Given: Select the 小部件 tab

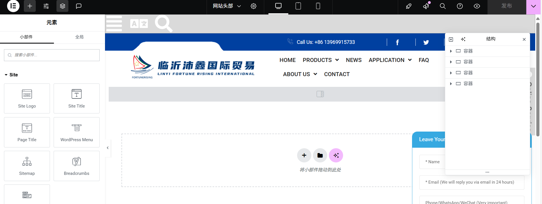Looking at the screenshot, I should pyautogui.click(x=26, y=37).
